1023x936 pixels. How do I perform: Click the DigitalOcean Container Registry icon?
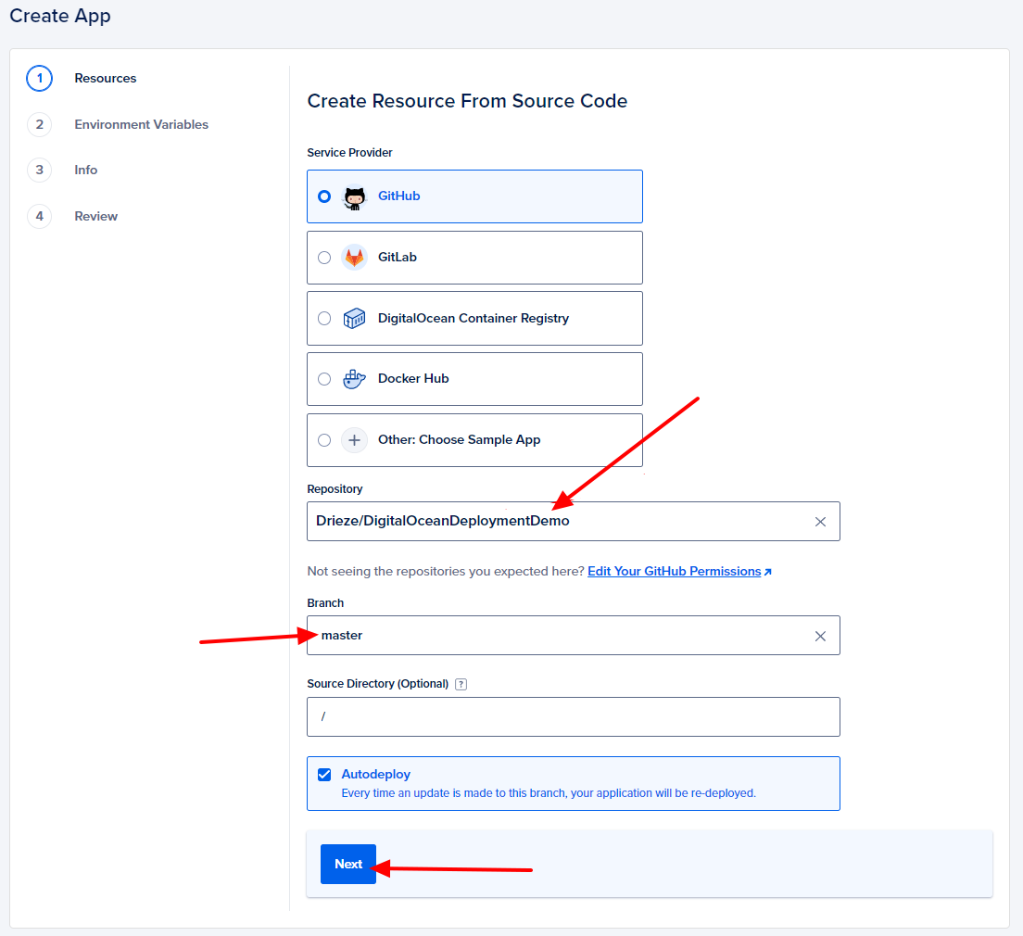pyautogui.click(x=354, y=319)
